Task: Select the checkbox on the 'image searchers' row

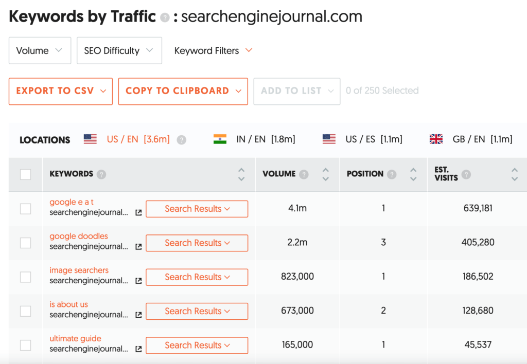Action: pos(25,277)
